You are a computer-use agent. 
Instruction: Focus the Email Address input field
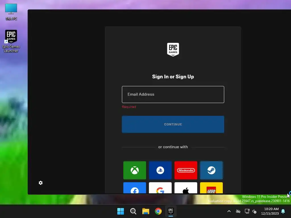pyautogui.click(x=173, y=94)
